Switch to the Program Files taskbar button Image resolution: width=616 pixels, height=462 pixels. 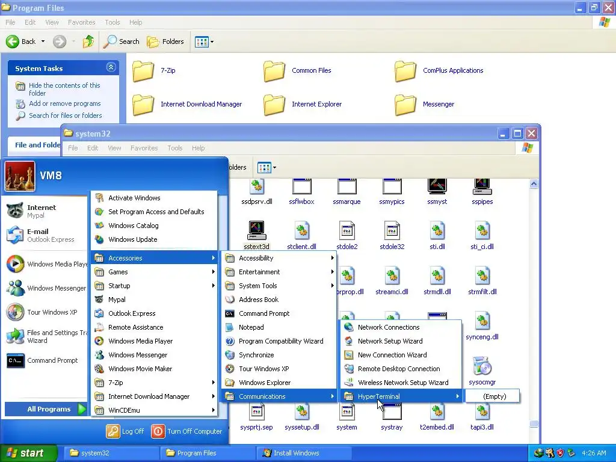pyautogui.click(x=208, y=453)
